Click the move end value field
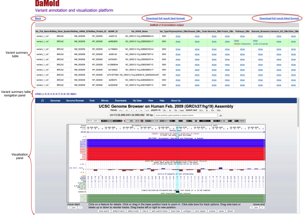303x215 pixels. 256,208
